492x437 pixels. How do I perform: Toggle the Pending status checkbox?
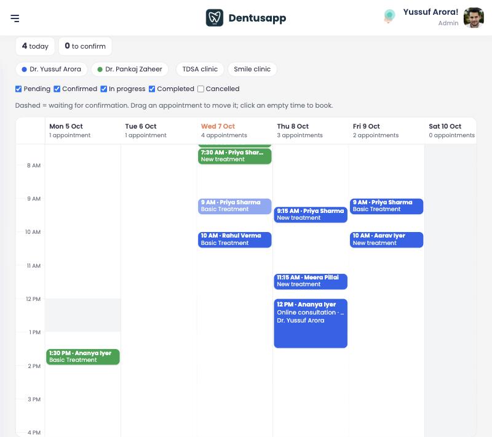(18, 89)
